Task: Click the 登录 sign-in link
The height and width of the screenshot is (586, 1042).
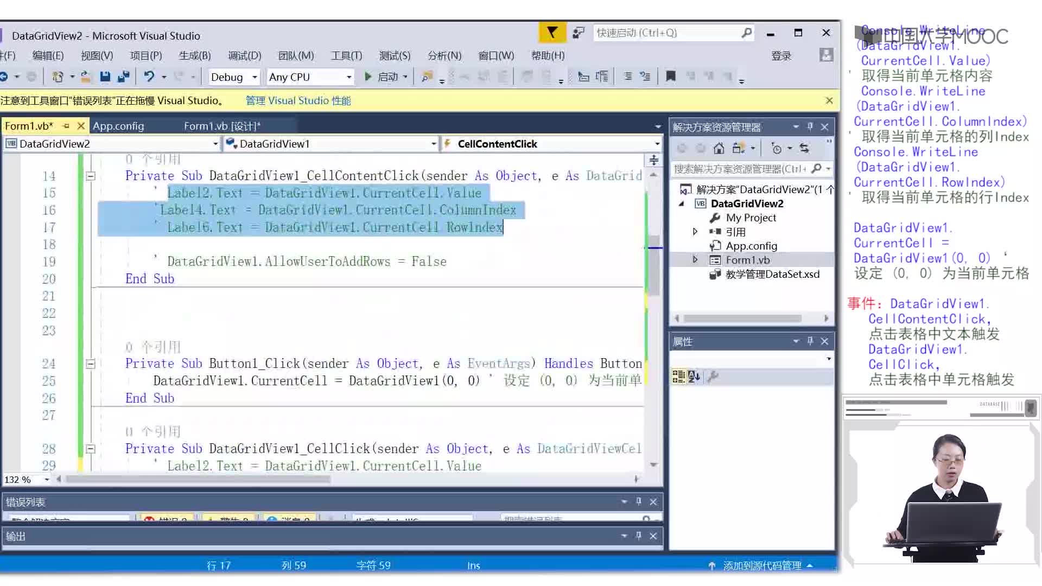Action: point(781,56)
